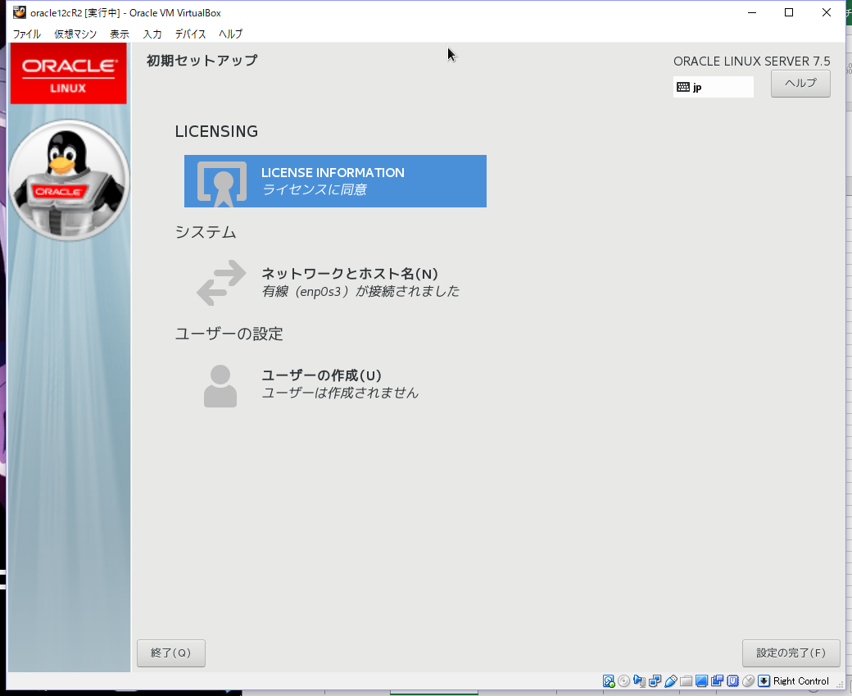Open the デバイス menu
Image resolution: width=852 pixels, height=696 pixels.
pyautogui.click(x=190, y=34)
